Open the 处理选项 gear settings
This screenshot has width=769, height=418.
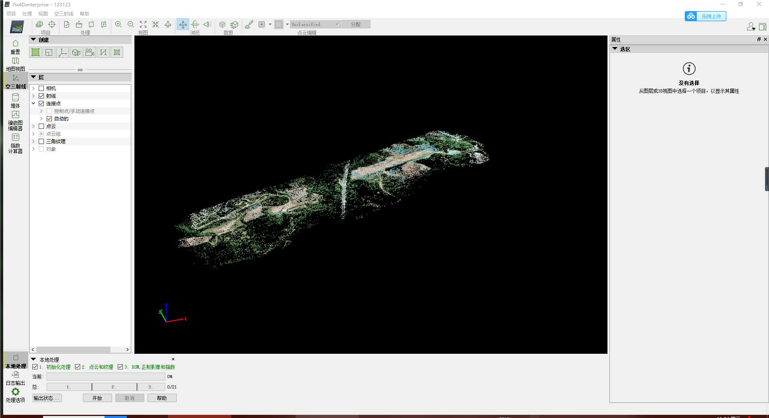(x=15, y=395)
